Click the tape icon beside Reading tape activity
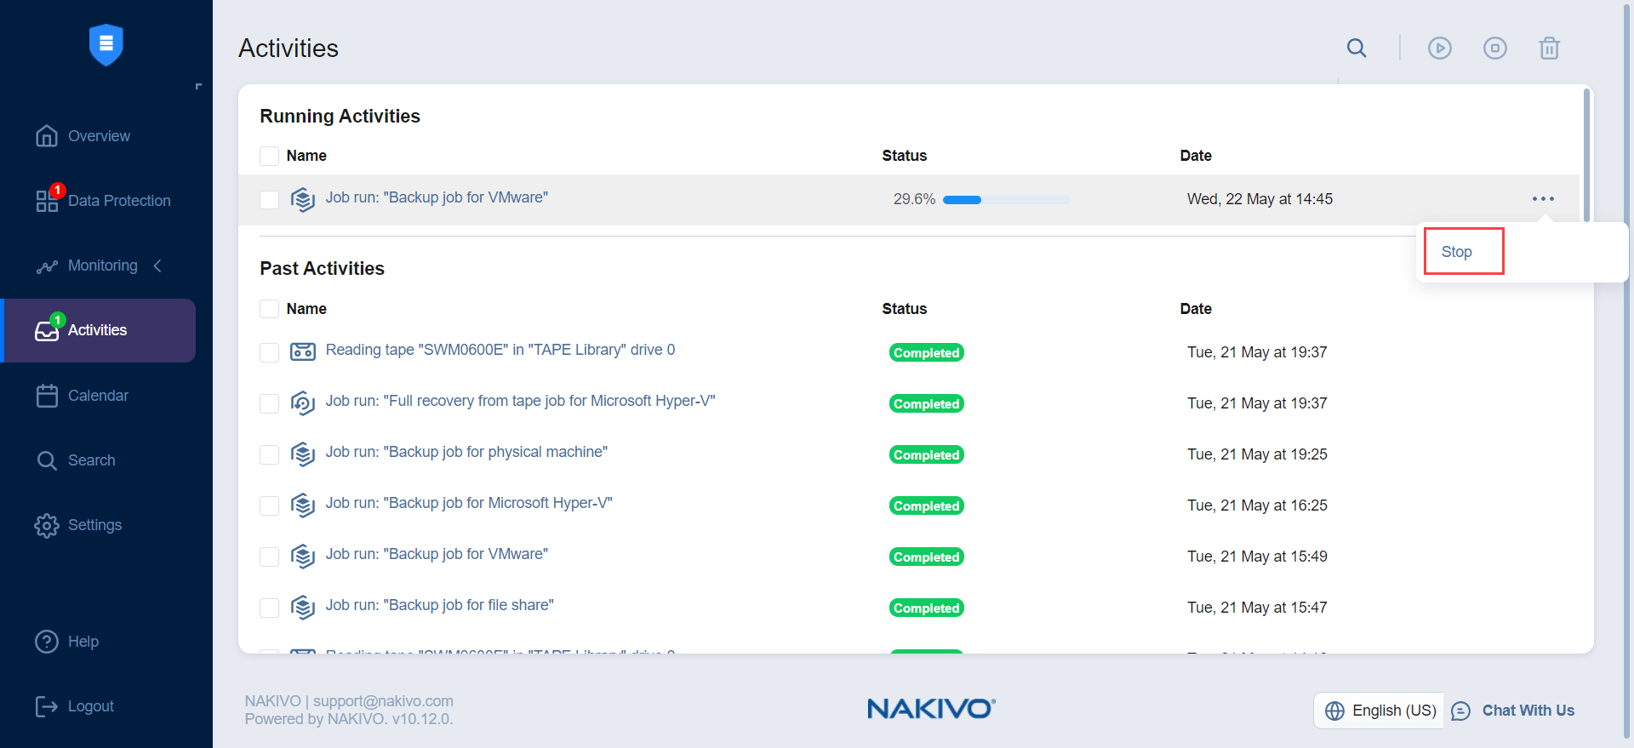Image resolution: width=1634 pixels, height=748 pixels. pyautogui.click(x=303, y=351)
